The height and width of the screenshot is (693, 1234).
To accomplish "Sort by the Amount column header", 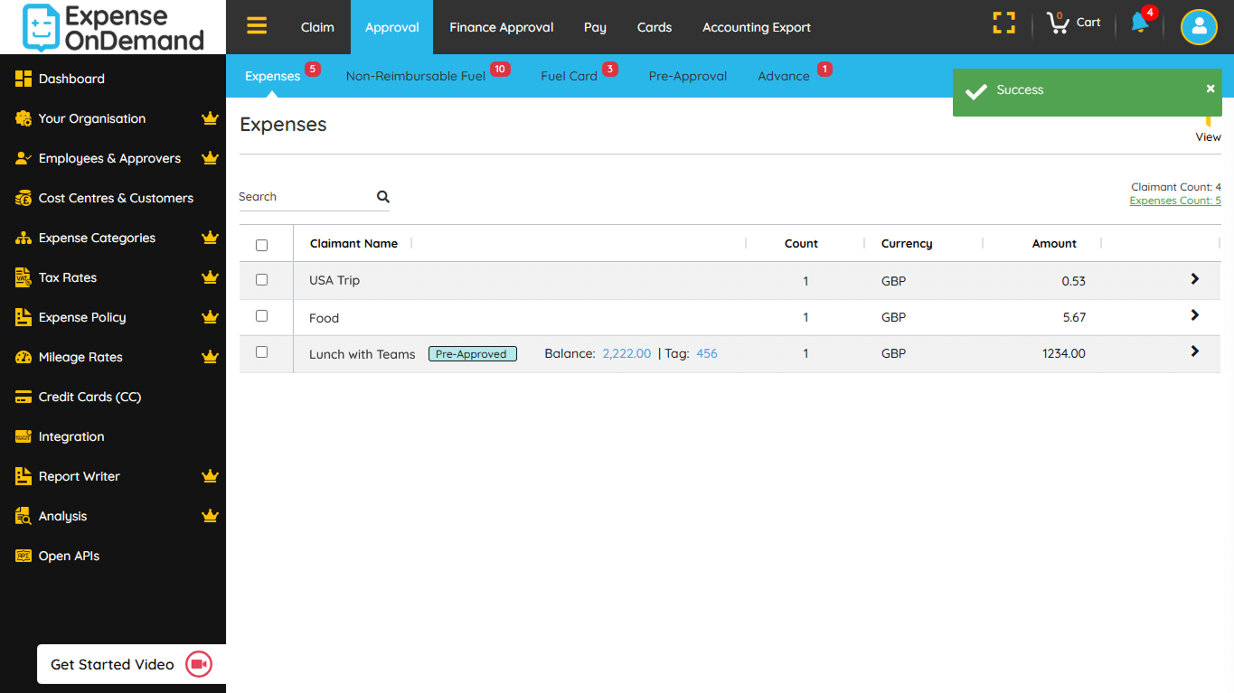I will 1054,243.
